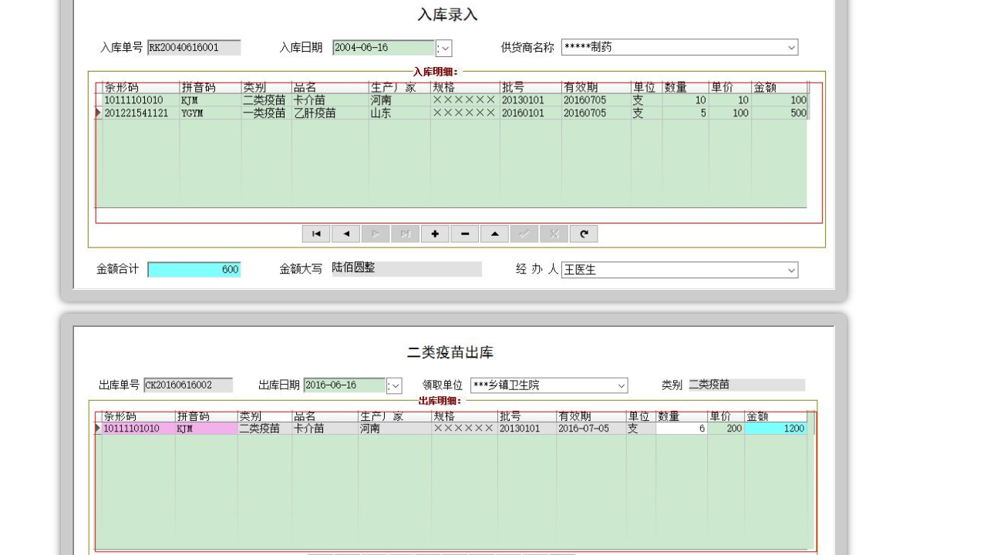
Task: Select the 卡介苗 row in the outbound grid
Action: pos(308,428)
